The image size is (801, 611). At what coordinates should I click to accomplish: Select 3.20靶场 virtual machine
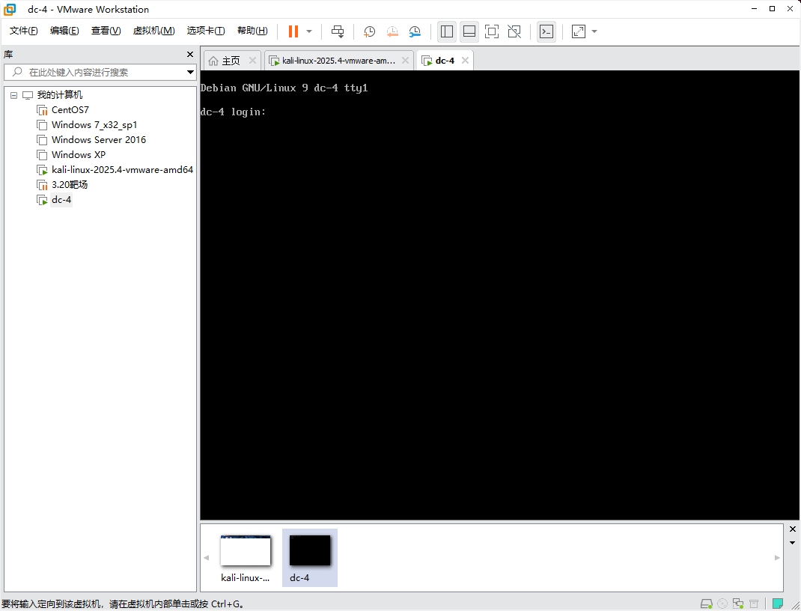(70, 184)
